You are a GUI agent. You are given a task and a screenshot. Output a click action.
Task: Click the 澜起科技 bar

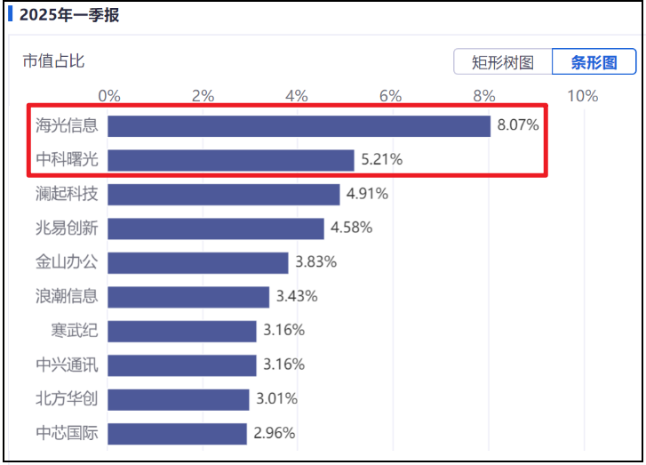(x=224, y=195)
